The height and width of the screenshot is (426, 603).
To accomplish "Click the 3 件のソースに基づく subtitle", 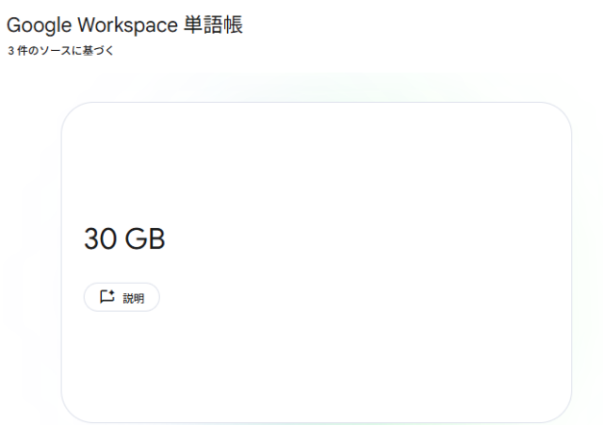I will (x=60, y=51).
